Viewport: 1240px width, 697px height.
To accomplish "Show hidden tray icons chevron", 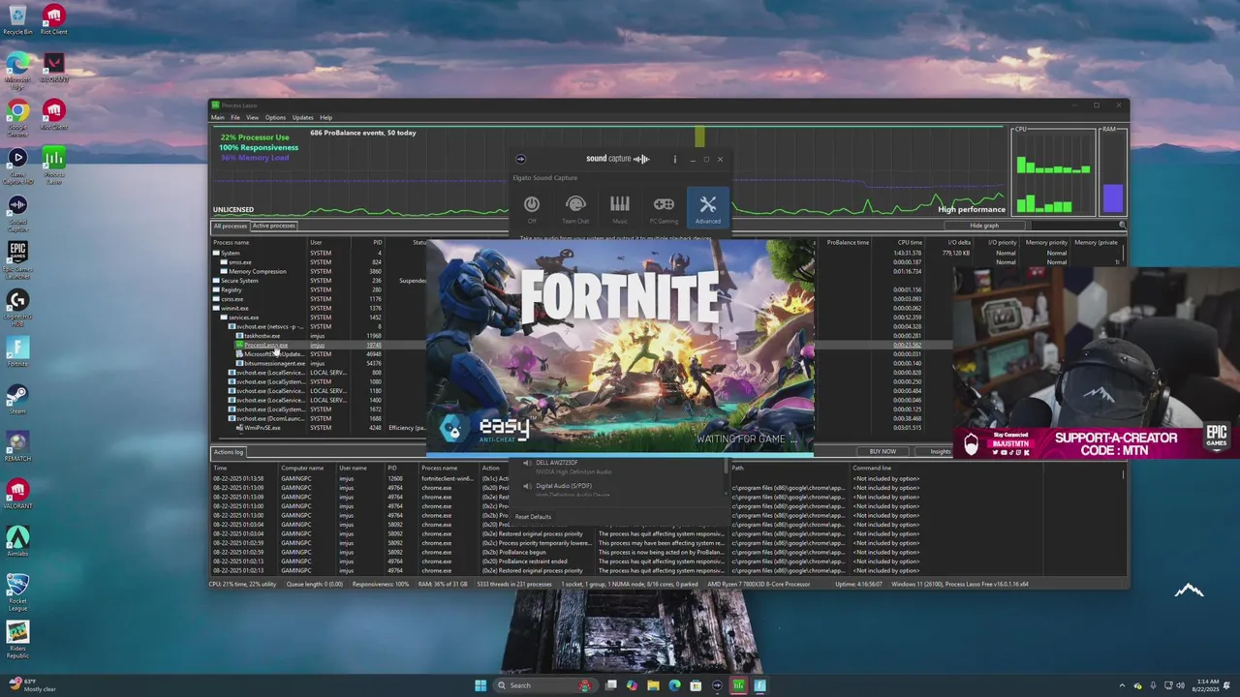I will coord(1123,685).
